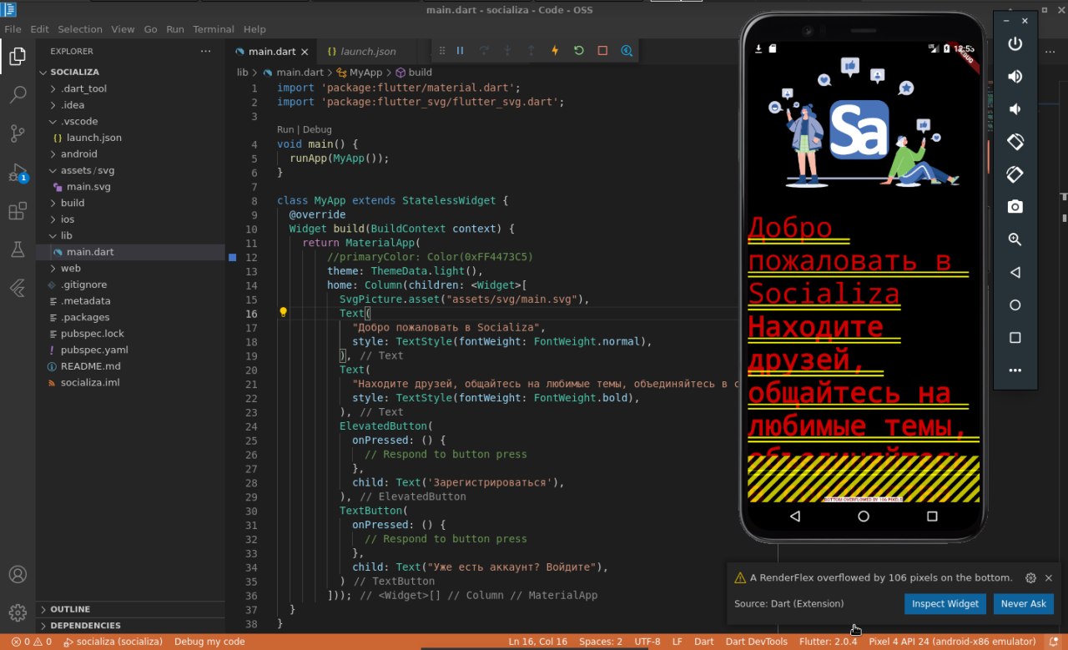Restart the debug session
This screenshot has height=650, width=1068.
(579, 51)
